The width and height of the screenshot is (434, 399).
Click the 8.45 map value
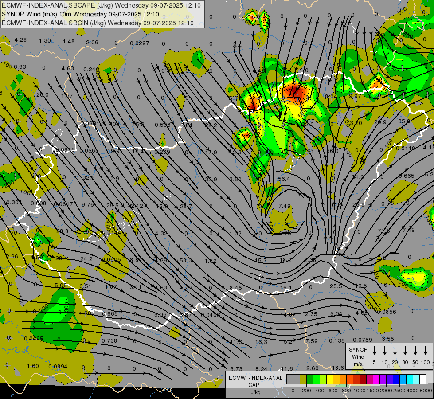(235, 288)
